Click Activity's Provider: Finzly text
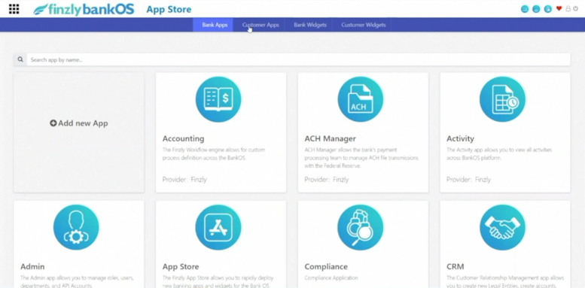Screen dimensions: 585x288 pyautogui.click(x=468, y=180)
